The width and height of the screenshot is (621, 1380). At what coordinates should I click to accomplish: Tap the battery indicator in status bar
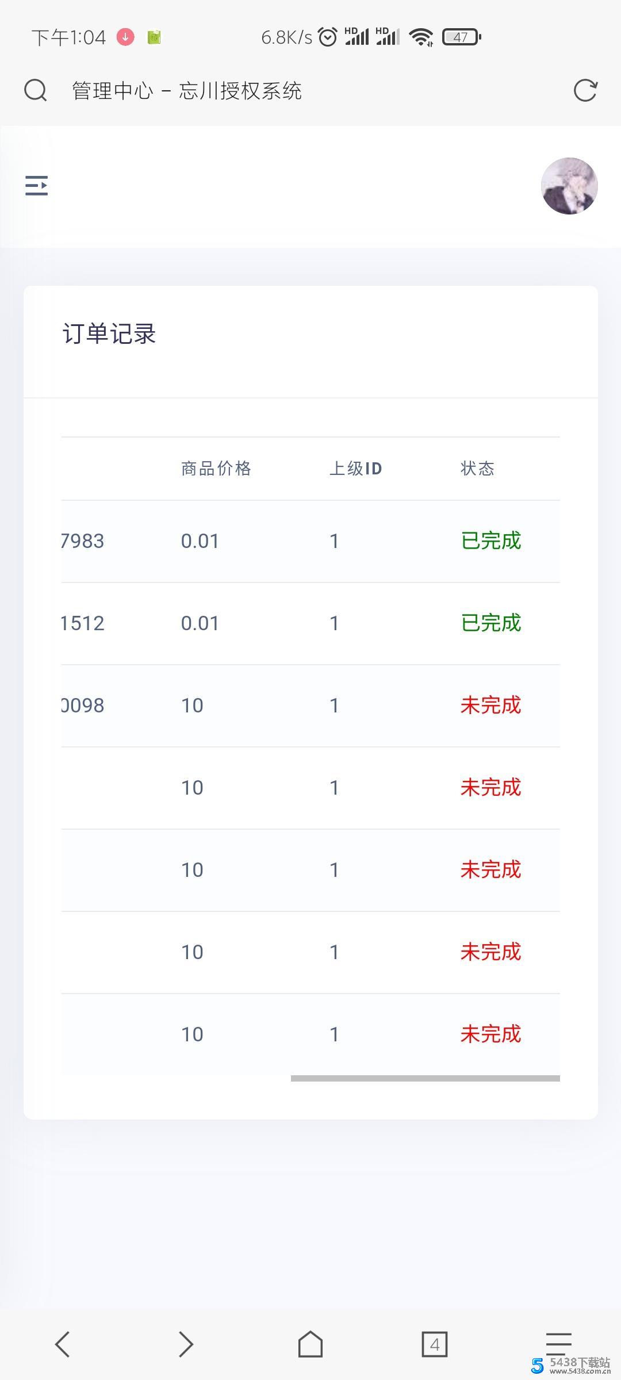pyautogui.click(x=461, y=37)
